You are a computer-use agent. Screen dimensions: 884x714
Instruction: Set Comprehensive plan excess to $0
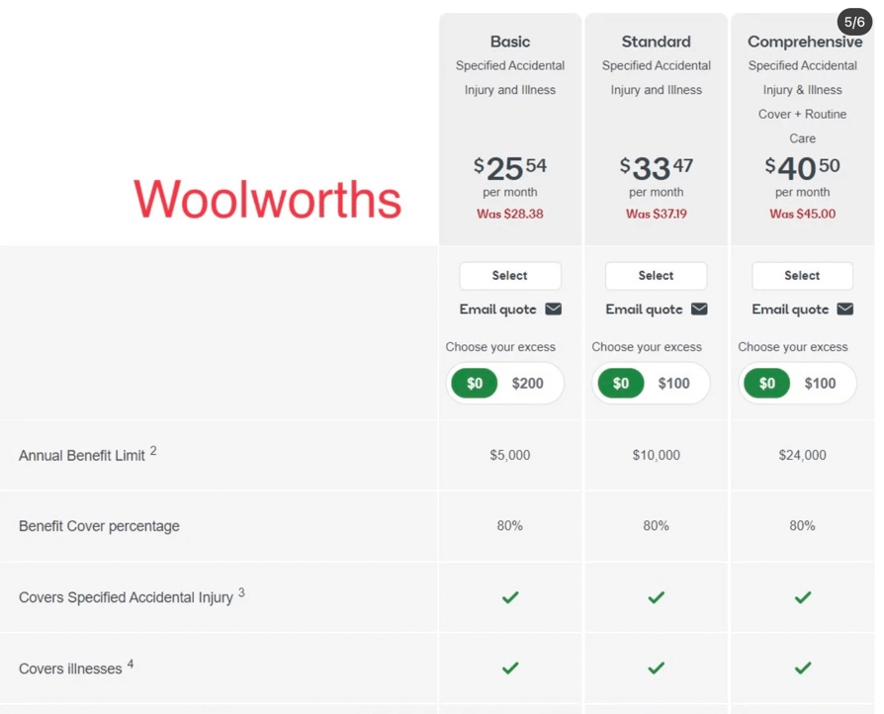[x=766, y=384]
